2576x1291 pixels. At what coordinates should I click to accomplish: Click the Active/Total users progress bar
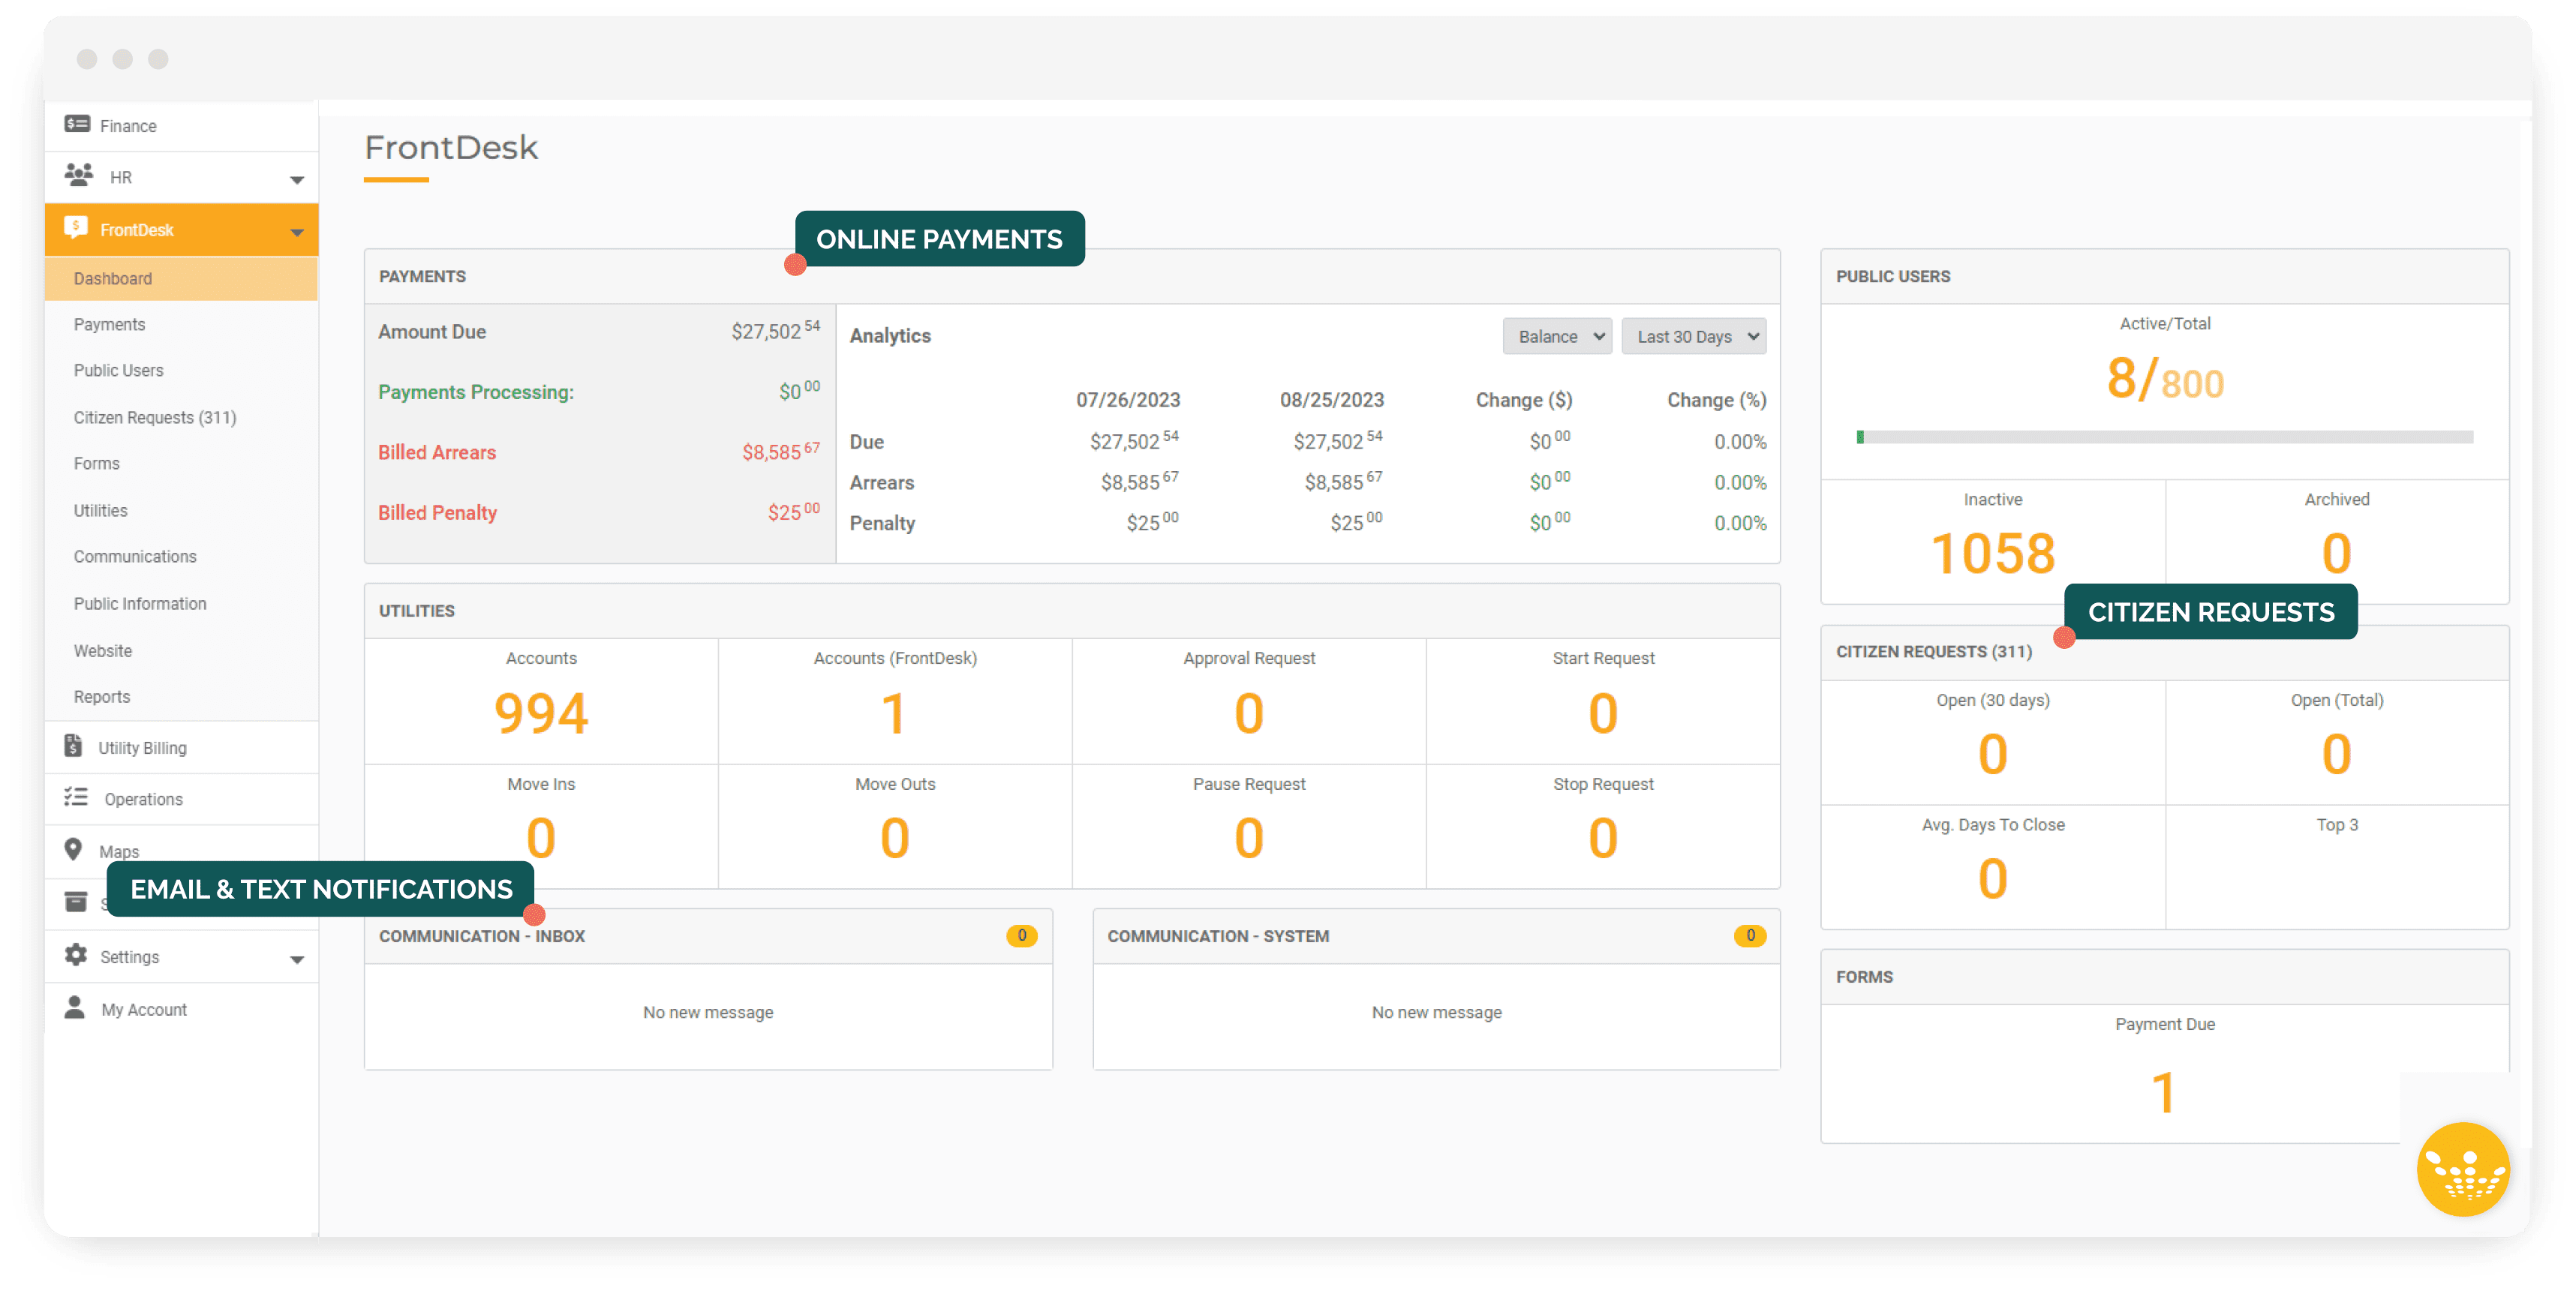click(x=2165, y=437)
